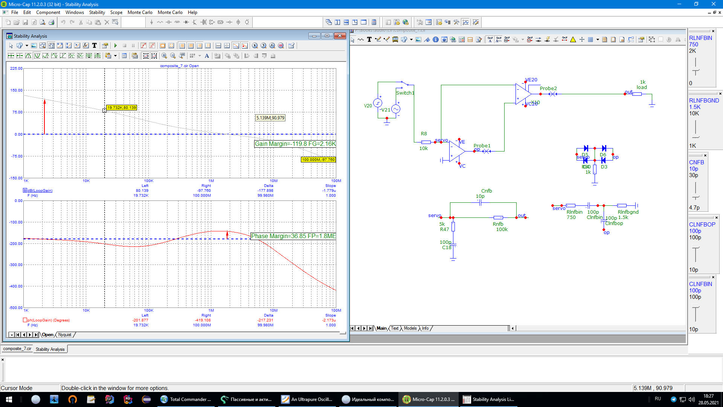Toggle Node Numbers display icon

point(506,40)
